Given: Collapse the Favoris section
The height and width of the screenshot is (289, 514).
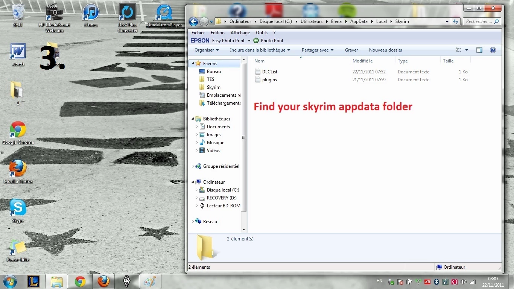Looking at the screenshot, I should click(x=193, y=64).
